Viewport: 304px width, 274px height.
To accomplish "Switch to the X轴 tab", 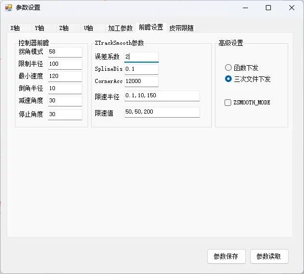I will pyautogui.click(x=19, y=28).
